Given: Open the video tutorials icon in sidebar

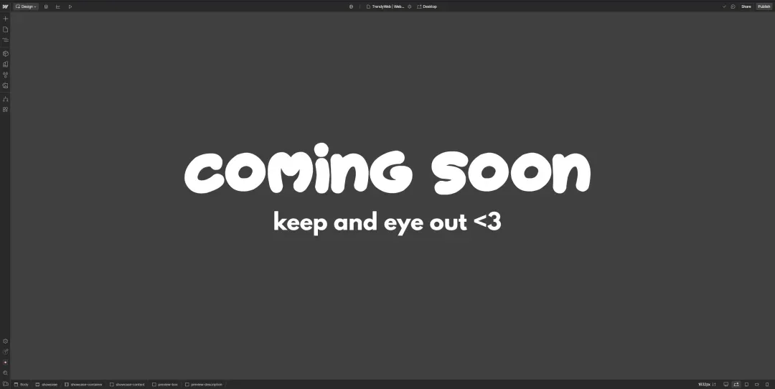Looking at the screenshot, I should pos(6,383).
